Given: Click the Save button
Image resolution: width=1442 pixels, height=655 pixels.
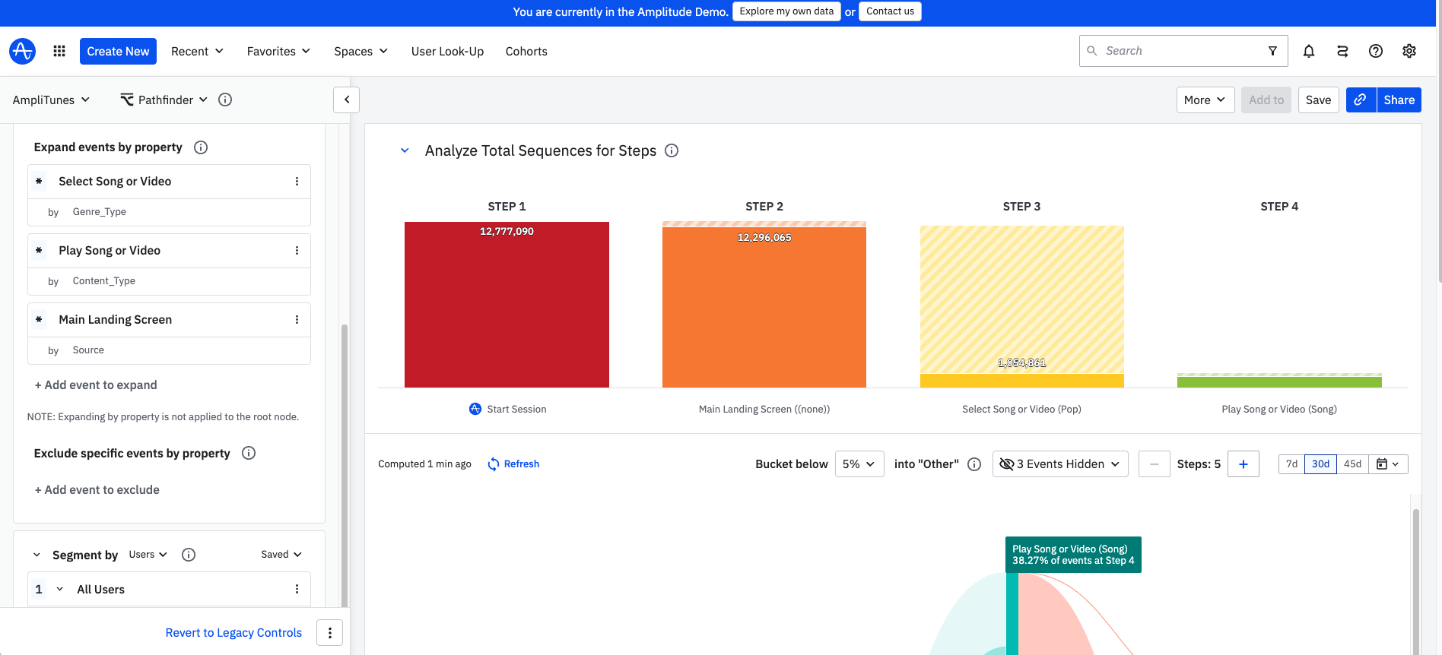Looking at the screenshot, I should [1318, 100].
